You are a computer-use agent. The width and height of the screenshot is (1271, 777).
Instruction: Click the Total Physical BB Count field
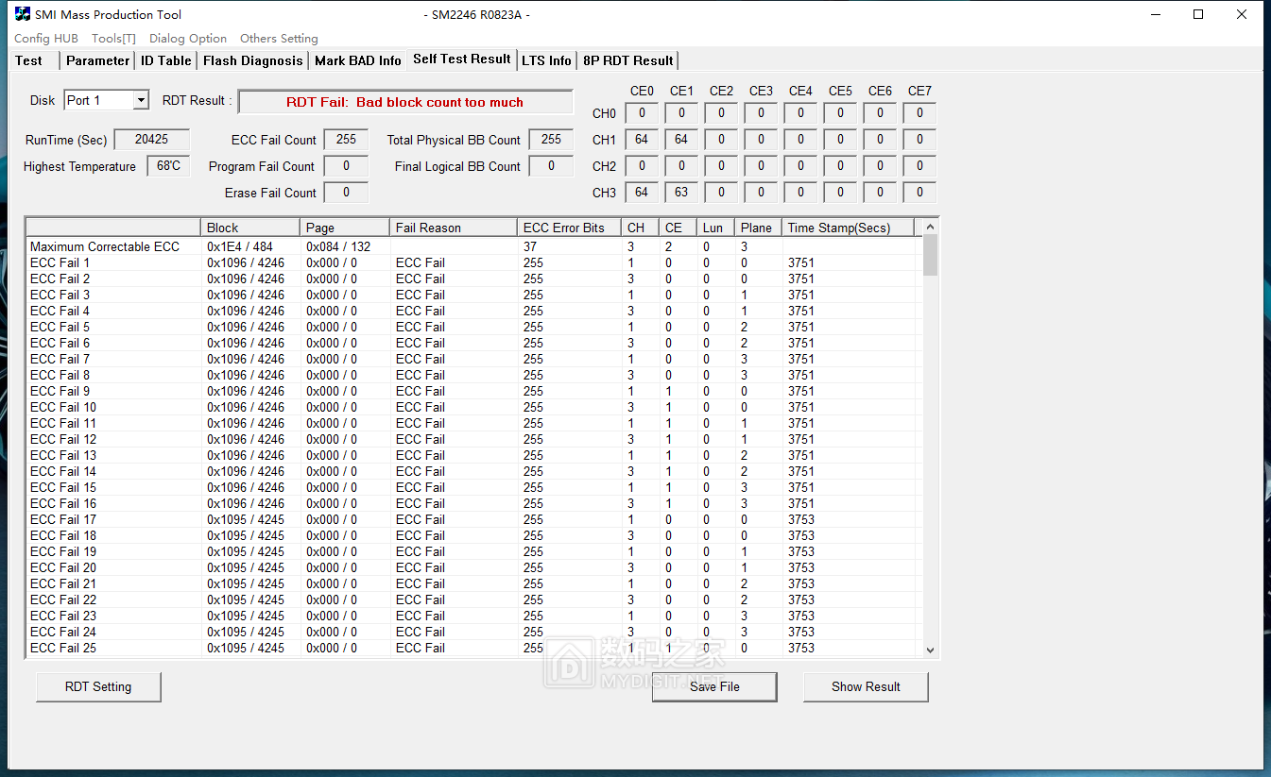click(x=551, y=140)
